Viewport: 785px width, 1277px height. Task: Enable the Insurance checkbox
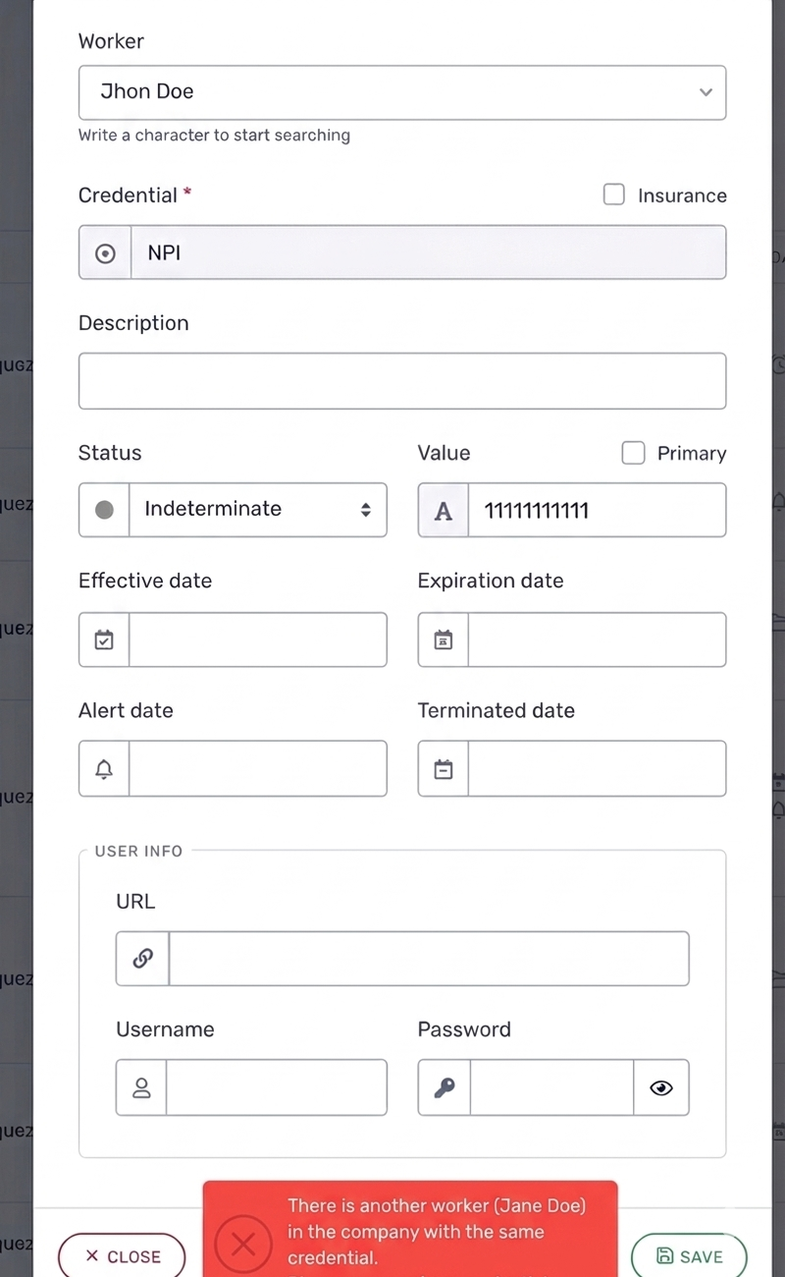coord(614,194)
